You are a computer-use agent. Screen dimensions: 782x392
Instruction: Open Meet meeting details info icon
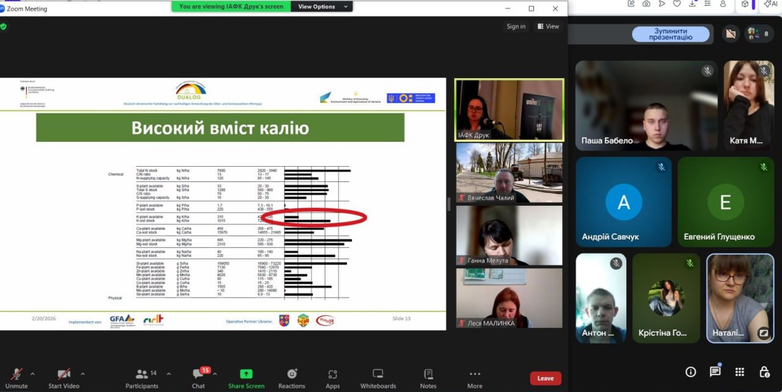point(690,372)
